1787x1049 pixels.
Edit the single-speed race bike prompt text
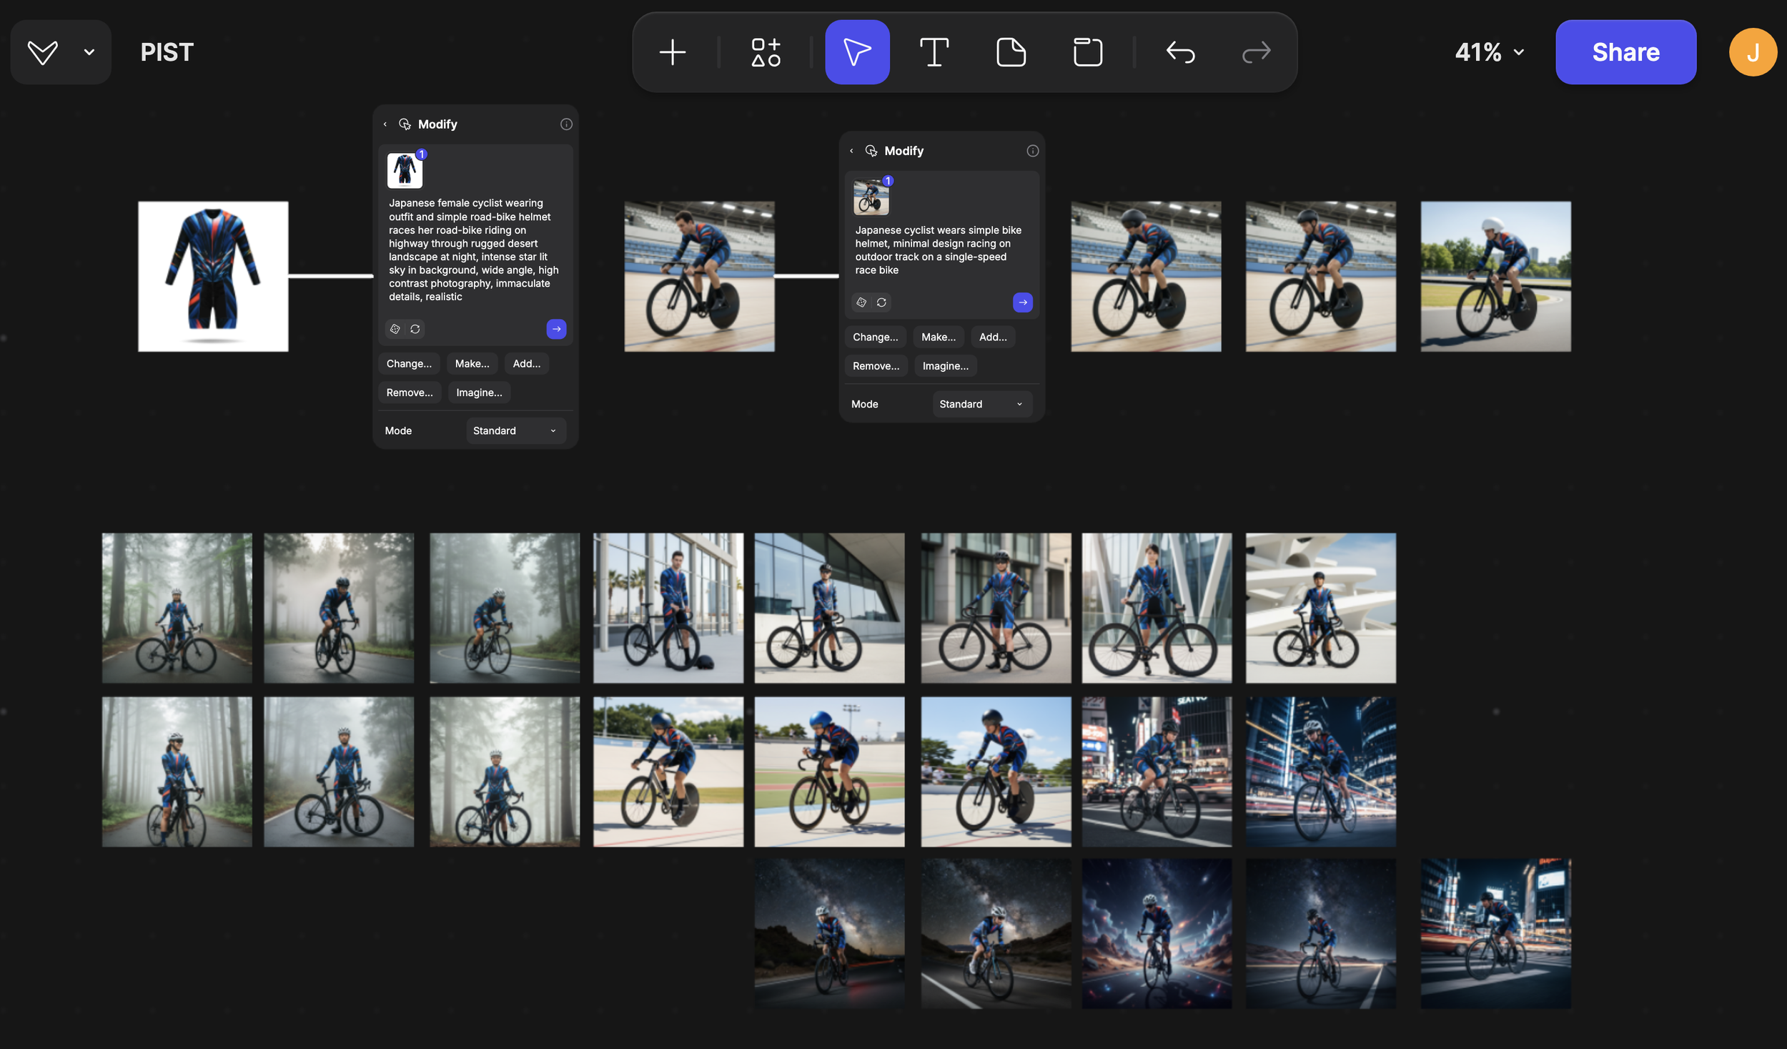coord(939,250)
